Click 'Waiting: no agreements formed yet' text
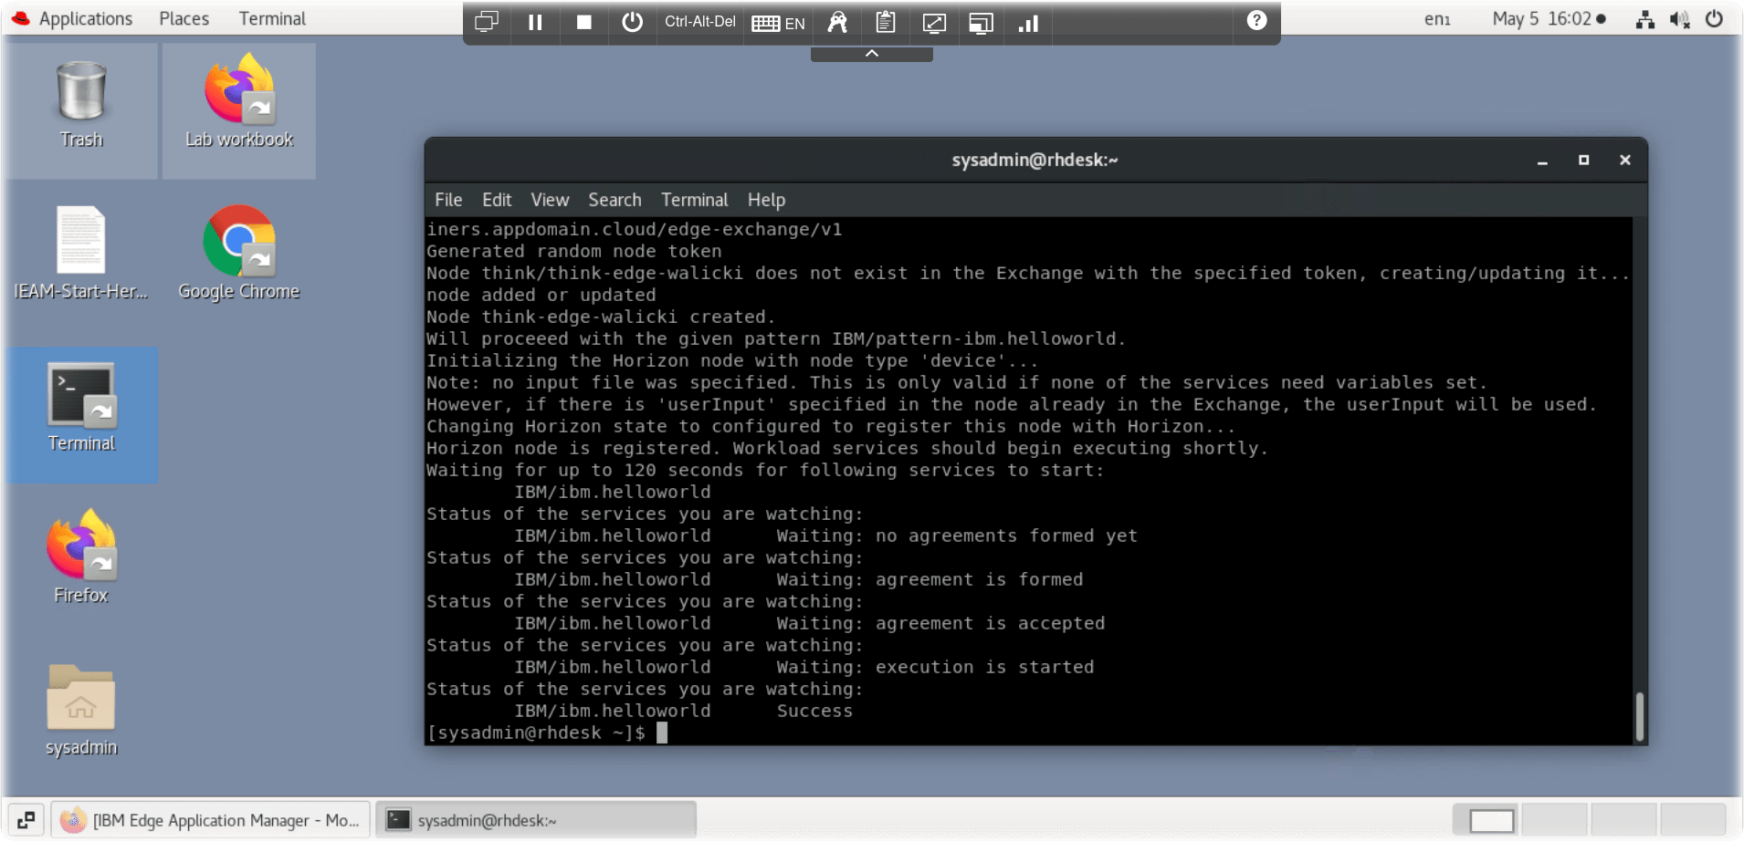This screenshot has width=1744, height=842. pyautogui.click(x=957, y=535)
